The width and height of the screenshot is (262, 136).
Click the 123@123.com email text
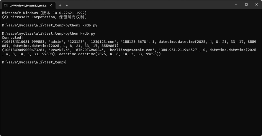(102, 42)
